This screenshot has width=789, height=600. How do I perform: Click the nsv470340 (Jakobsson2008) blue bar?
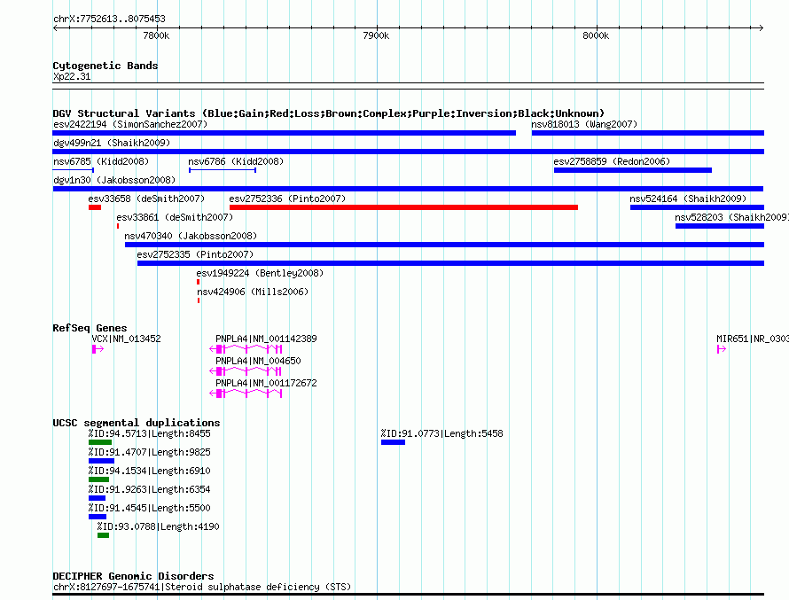point(444,245)
